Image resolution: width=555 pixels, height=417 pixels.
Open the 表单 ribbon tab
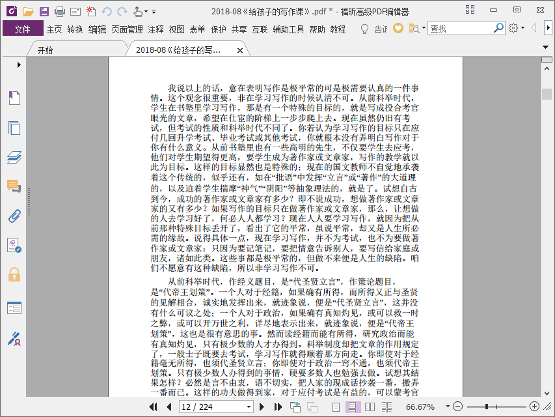click(x=197, y=29)
